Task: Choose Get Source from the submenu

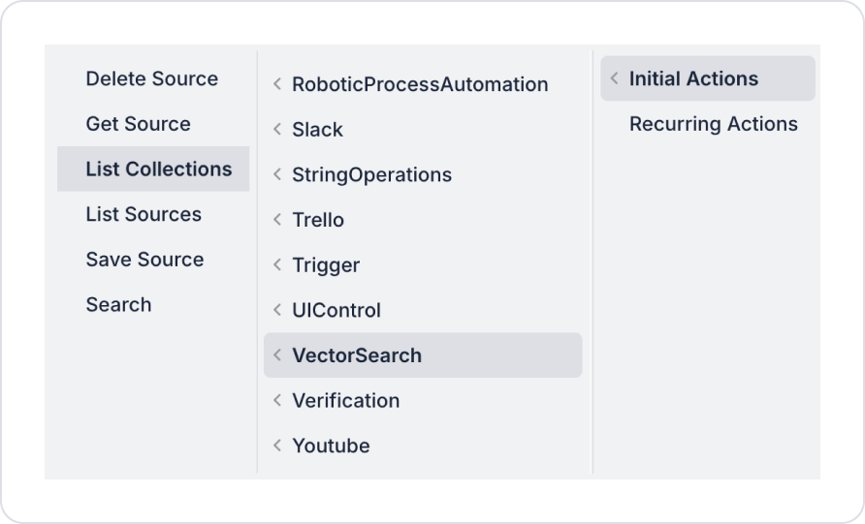Action: 138,124
